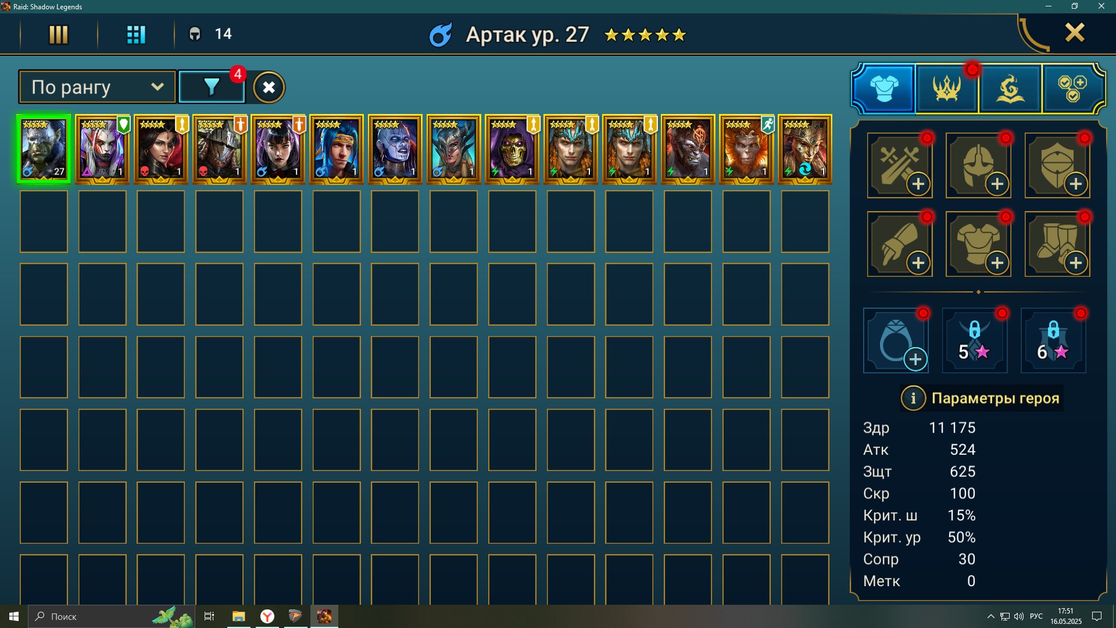This screenshot has height=628, width=1116.
Task: Open the champion filter with 4 active
Action: click(x=212, y=87)
